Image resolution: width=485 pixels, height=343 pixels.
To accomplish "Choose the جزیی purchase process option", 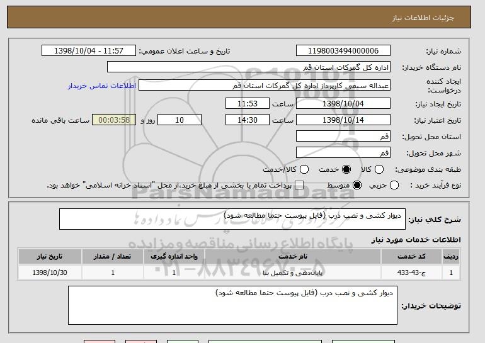I will tap(394, 185).
